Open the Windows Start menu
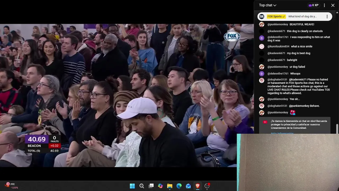 click(x=132, y=186)
